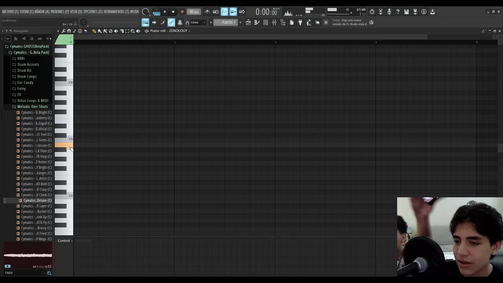The height and width of the screenshot is (283, 503).
Task: Open Piano roll - ZENOLOGY channel selector
Action: click(x=169, y=31)
